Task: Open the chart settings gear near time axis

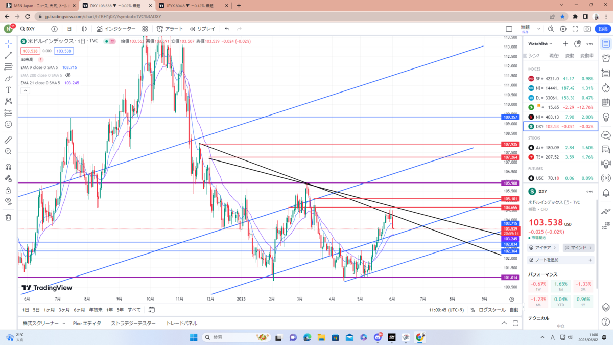Action: tap(512, 298)
